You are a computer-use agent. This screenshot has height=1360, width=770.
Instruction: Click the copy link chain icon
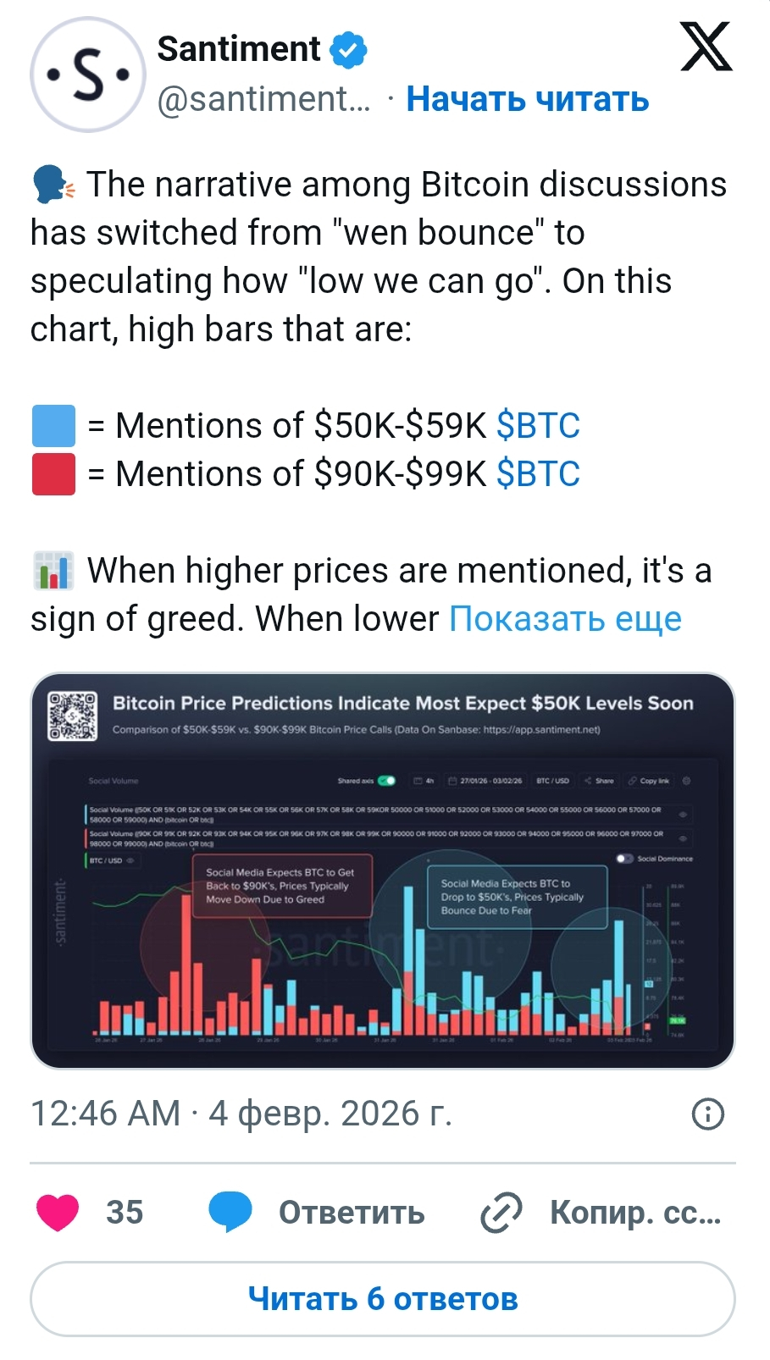coord(501,1213)
